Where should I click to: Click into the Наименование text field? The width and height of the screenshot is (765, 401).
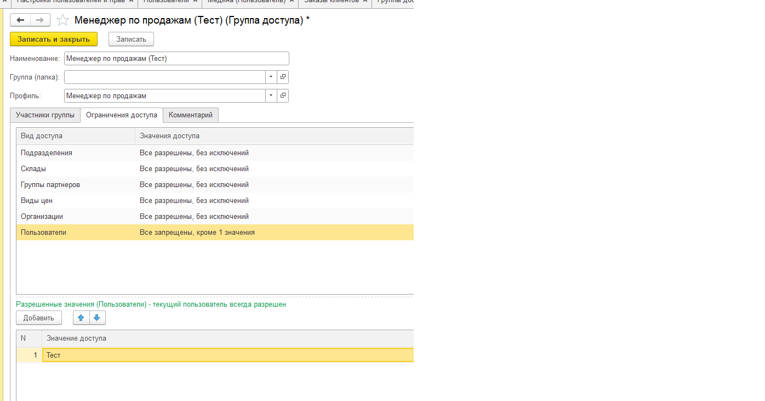point(176,59)
